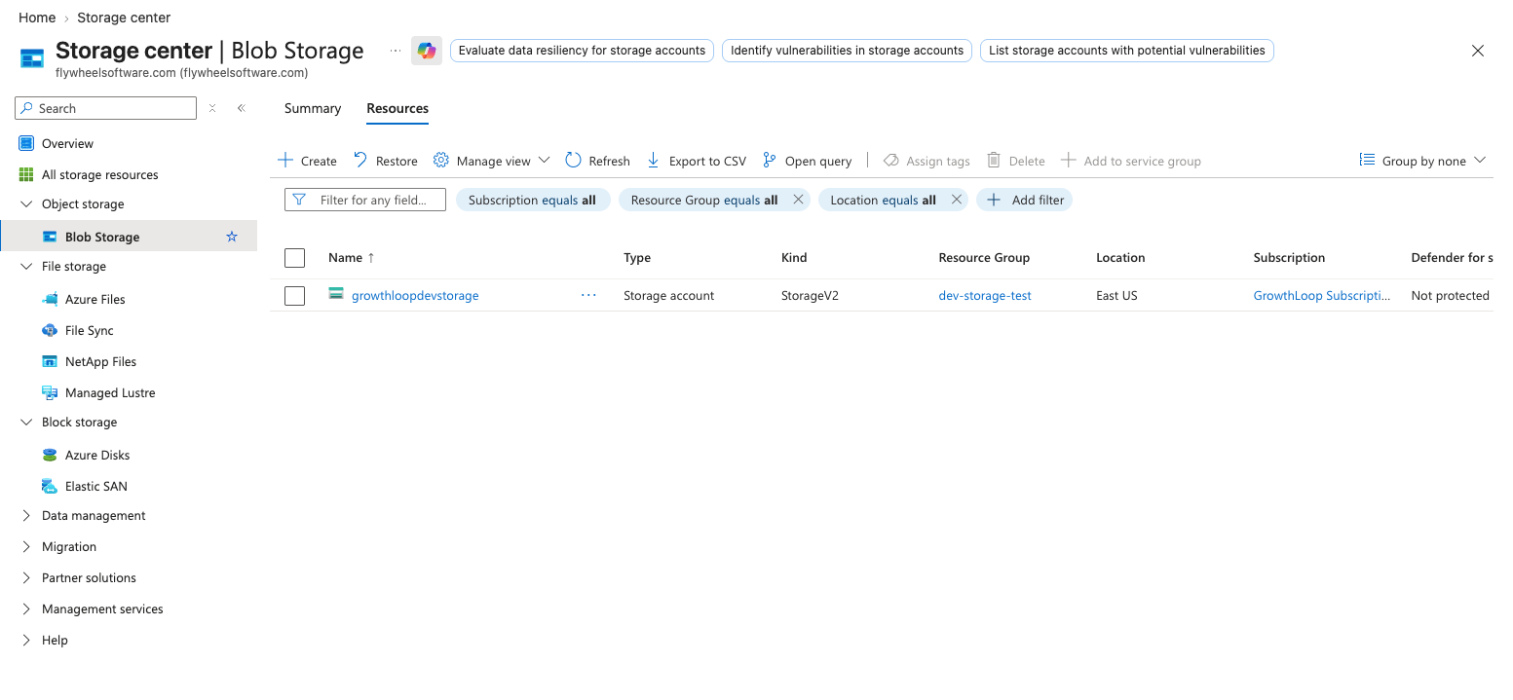
Task: Open the growthloopdevstorage storage account link
Action: click(x=415, y=295)
